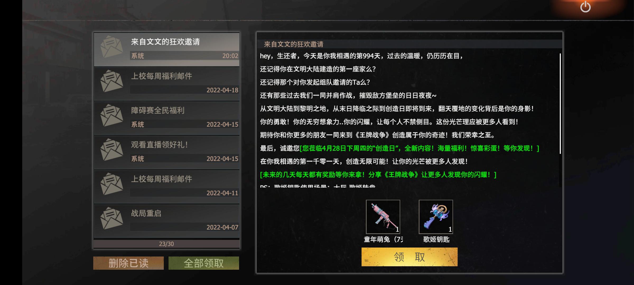The width and height of the screenshot is (634, 285).
Task: Select the 来自文文的狂欢邀请 mail entry
Action: pyautogui.click(x=166, y=49)
